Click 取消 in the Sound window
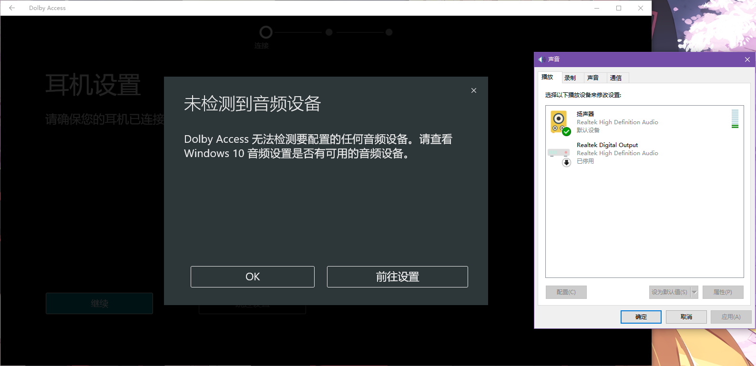 pyautogui.click(x=686, y=317)
